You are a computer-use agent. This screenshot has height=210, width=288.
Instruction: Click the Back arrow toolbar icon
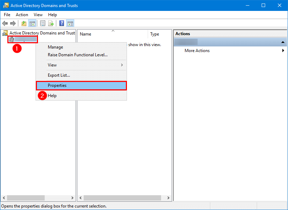5,23
